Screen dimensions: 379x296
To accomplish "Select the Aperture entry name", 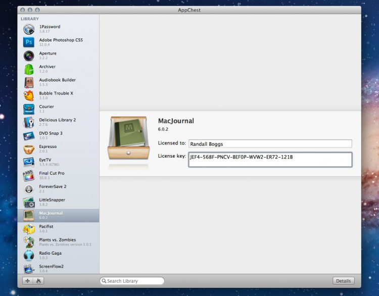I will click(x=48, y=53).
